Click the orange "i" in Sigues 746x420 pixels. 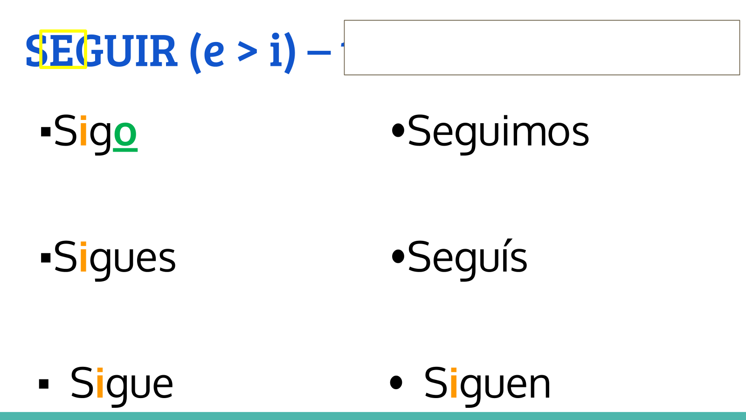coord(83,258)
